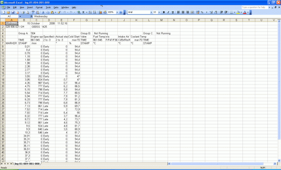This screenshot has width=281, height=170.
Task: Toggle Underline formatting
Action: coord(173,12)
